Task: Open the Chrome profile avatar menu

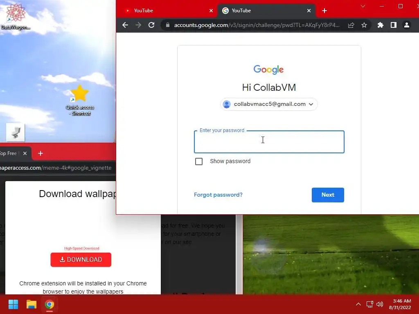Action: (x=406, y=25)
